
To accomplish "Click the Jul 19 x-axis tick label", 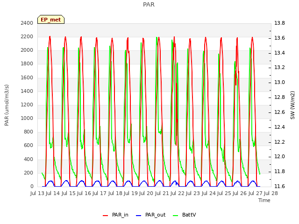I will point(131,193).
